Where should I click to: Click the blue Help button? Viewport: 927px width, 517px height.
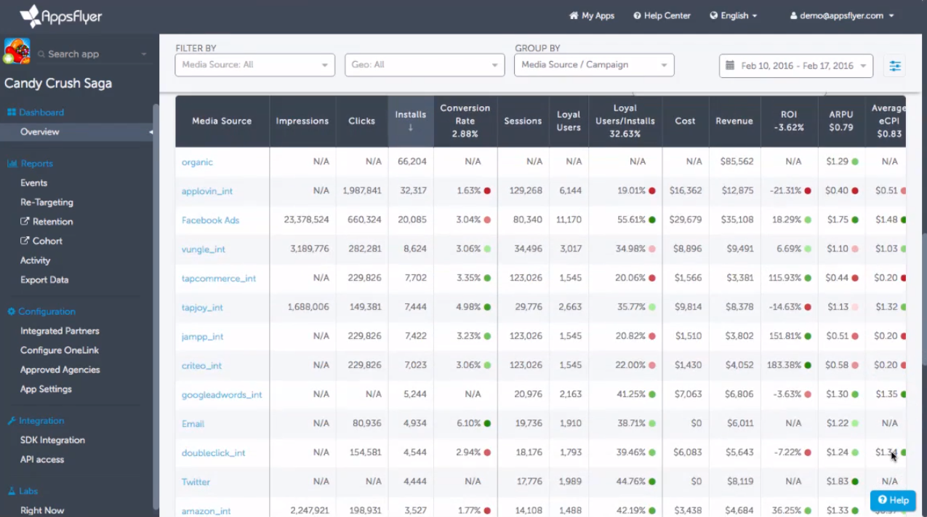tap(893, 500)
